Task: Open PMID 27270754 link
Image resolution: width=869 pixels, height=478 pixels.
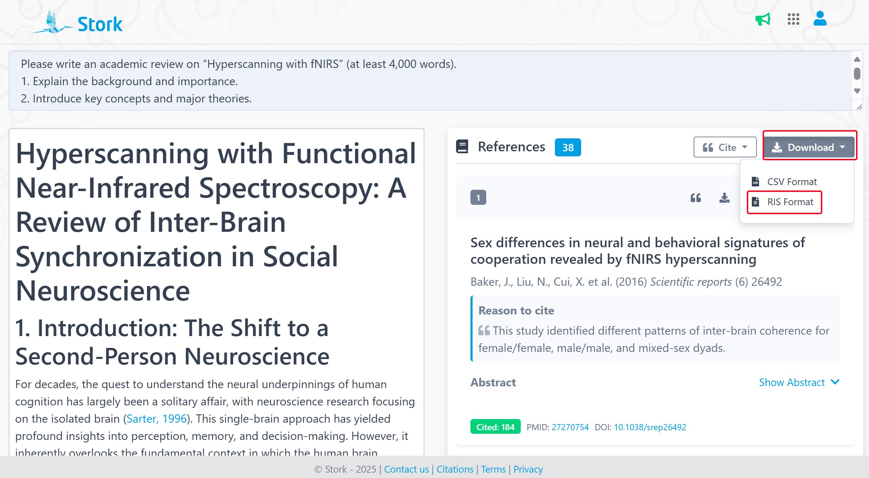Action: coord(570,427)
